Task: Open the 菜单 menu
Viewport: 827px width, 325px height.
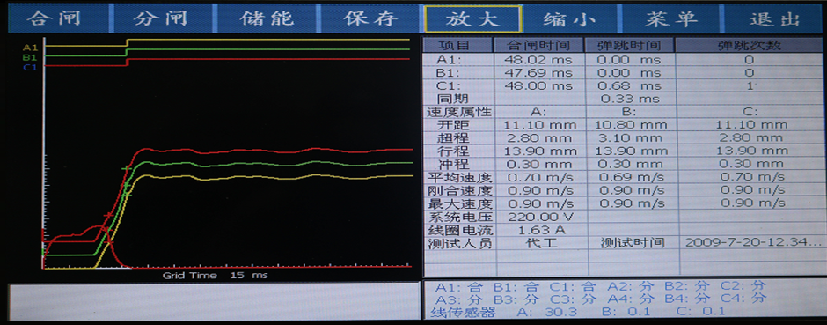Action: pos(670,18)
